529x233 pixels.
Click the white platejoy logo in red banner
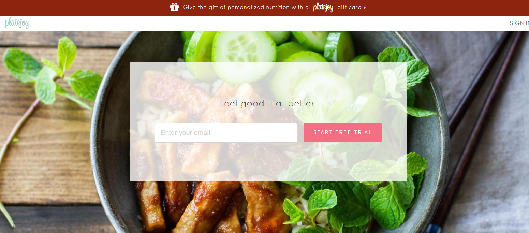pos(323,7)
